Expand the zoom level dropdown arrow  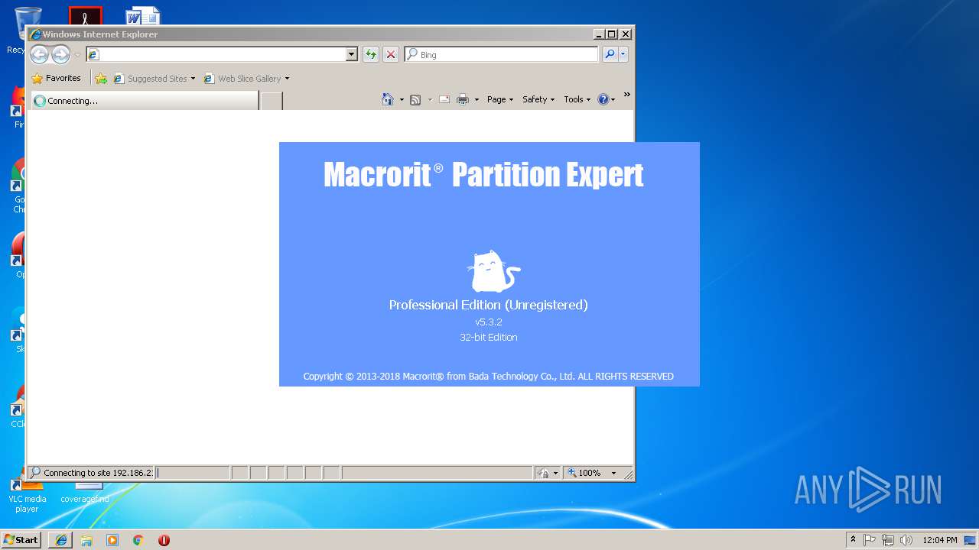pyautogui.click(x=613, y=473)
